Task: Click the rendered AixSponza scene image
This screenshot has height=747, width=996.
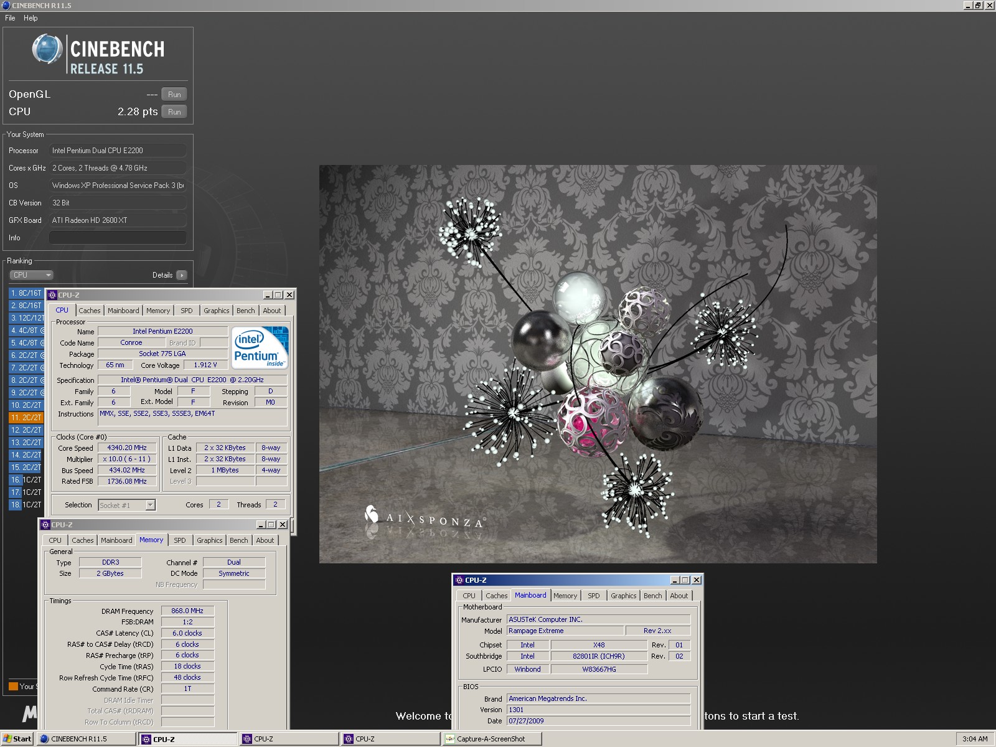Action: click(598, 364)
